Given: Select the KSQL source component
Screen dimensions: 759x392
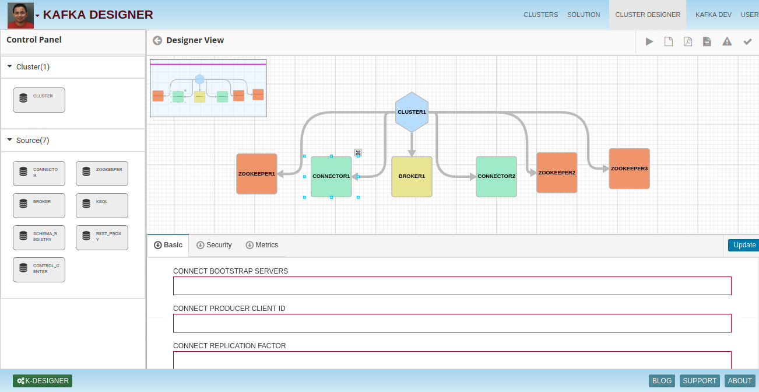Looking at the screenshot, I should tap(102, 205).
